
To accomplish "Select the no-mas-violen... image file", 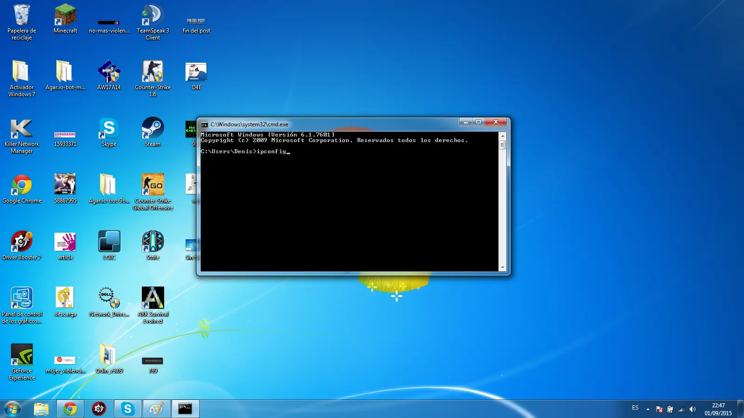I will click(x=109, y=26).
